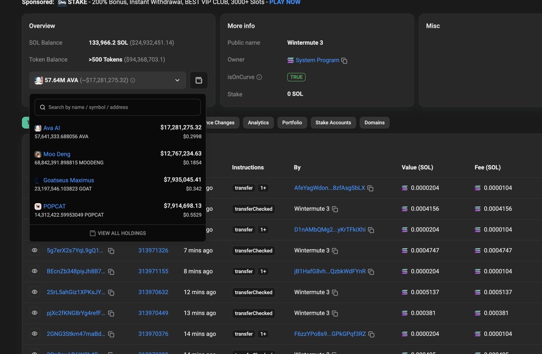Viewport: 542px width, 354px height.
Task: Switch to the Domains tab
Action: (374, 123)
